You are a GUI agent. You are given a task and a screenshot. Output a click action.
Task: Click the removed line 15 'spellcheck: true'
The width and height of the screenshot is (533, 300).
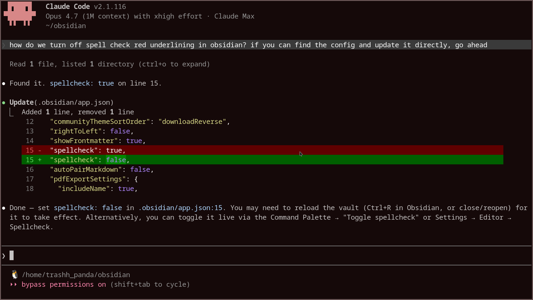262,150
